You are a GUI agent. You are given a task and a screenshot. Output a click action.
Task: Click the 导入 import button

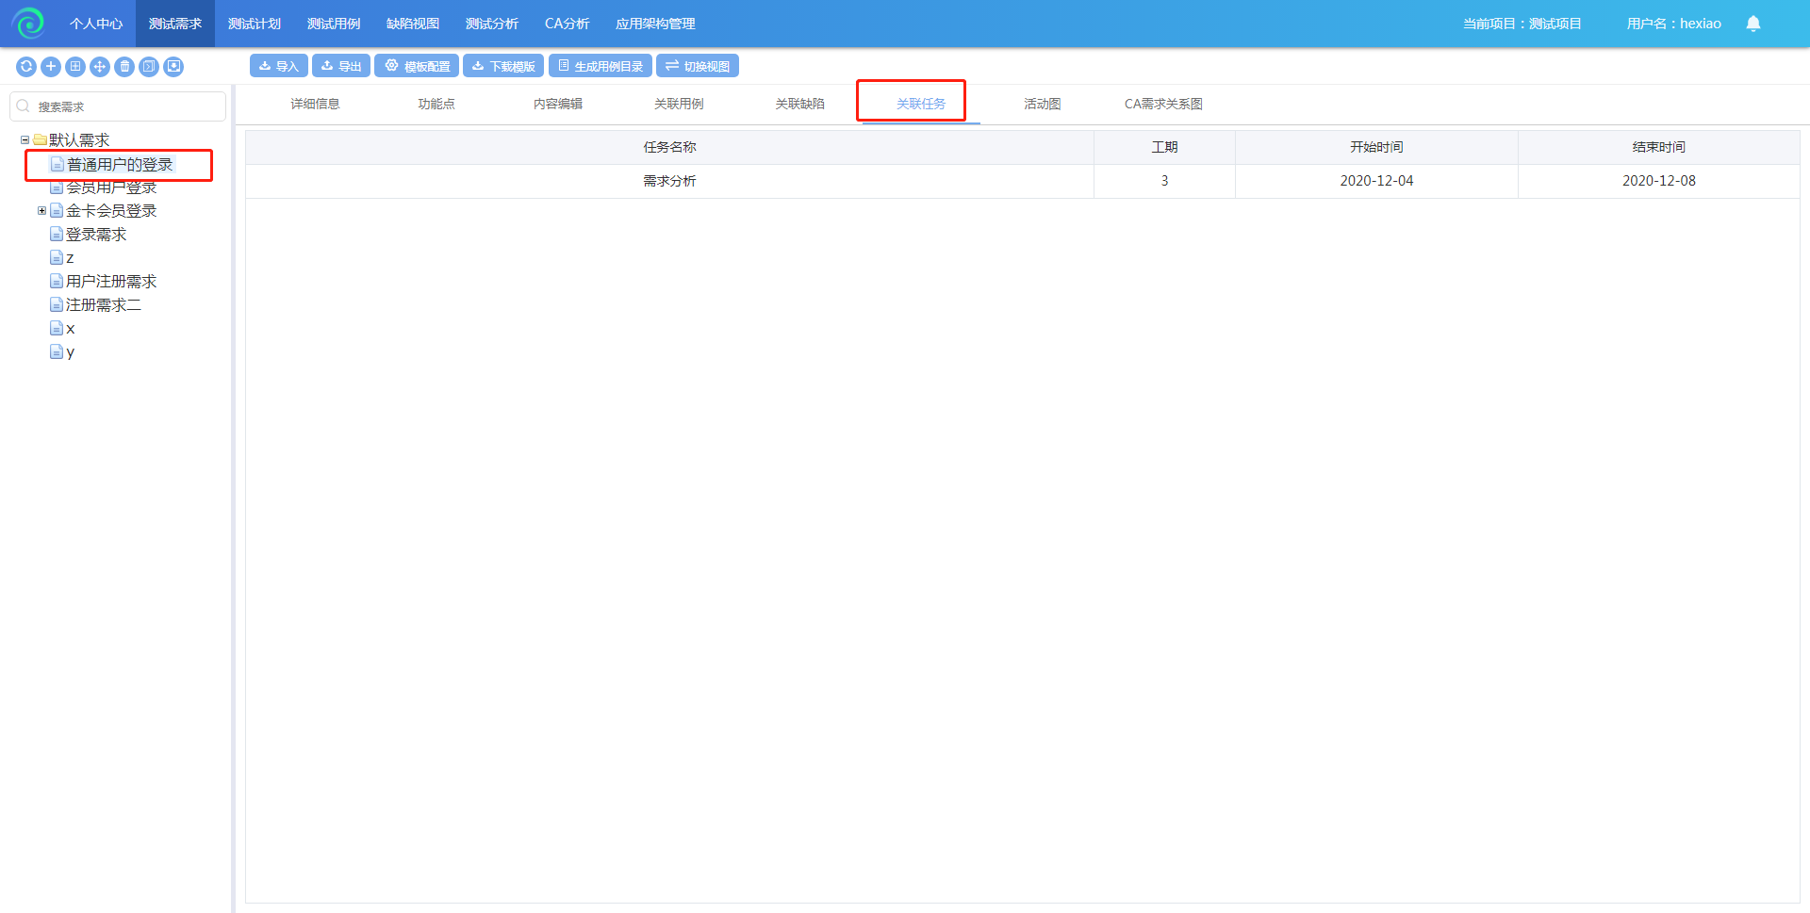[x=278, y=66]
